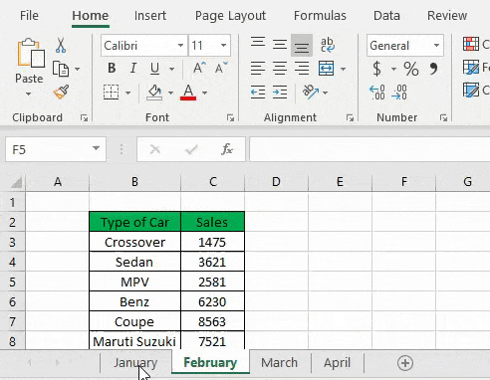Apply accounting dollar format
490x380 pixels.
pyautogui.click(x=376, y=69)
